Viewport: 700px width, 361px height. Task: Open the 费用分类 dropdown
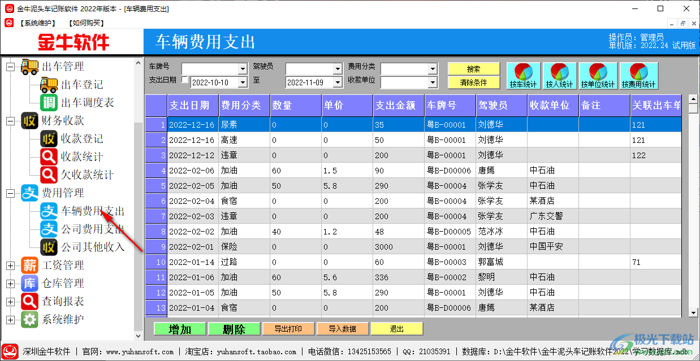click(433, 69)
